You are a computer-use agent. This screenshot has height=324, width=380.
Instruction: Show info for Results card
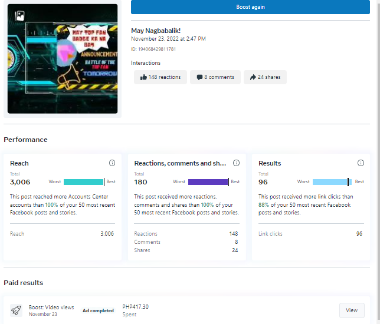click(x=361, y=163)
